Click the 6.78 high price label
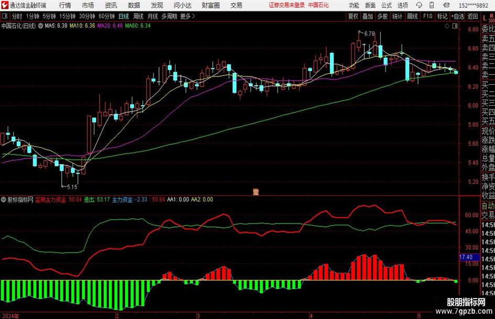This screenshot has height=319, width=495. click(x=369, y=34)
